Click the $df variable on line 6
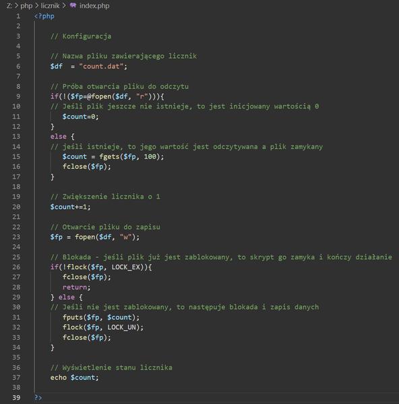This screenshot has height=404, width=399. pyautogui.click(x=57, y=66)
